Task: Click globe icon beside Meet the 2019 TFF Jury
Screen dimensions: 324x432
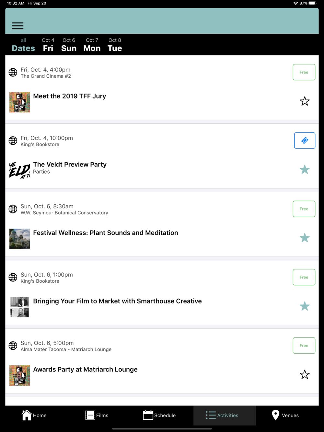Action: pos(13,72)
